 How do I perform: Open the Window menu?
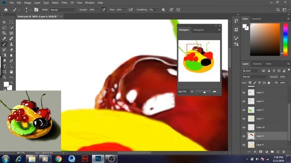click(x=90, y=3)
